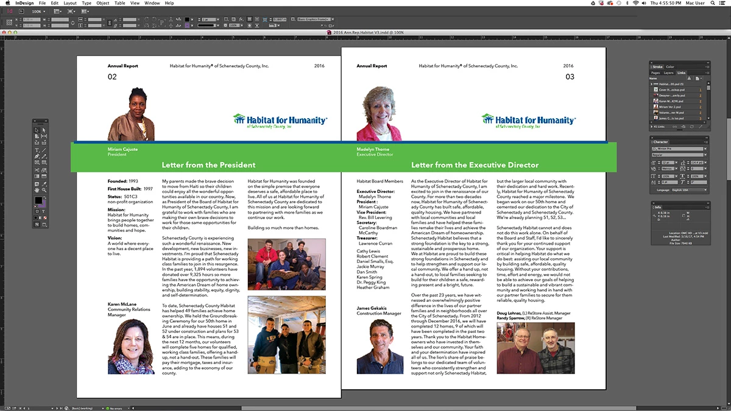731x411 pixels.
Task: Switch to the Layers tab
Action: [x=668, y=72]
